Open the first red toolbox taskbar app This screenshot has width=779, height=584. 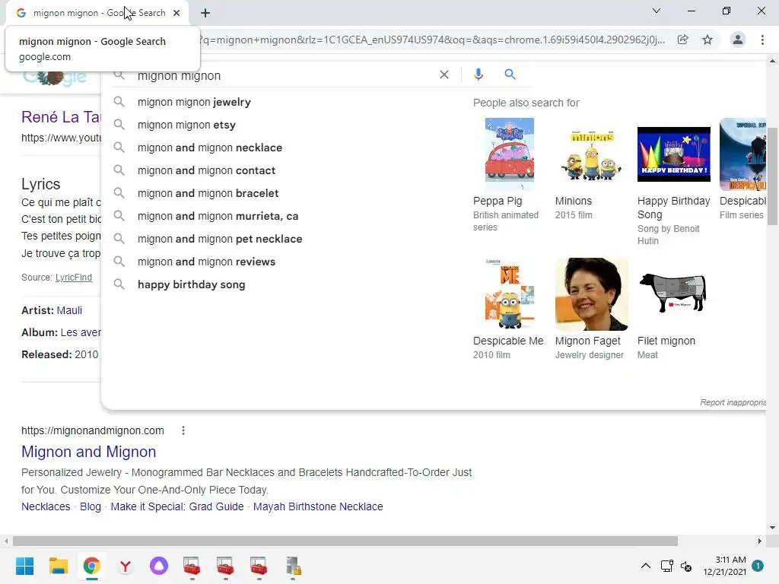click(x=192, y=566)
